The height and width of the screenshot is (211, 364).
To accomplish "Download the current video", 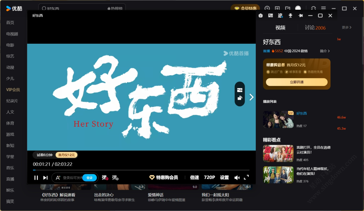I will tap(290, 15).
